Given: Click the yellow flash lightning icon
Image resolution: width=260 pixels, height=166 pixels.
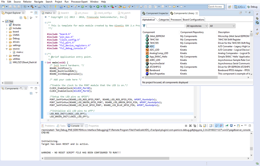Looking at the screenshot, I should click(56, 7).
